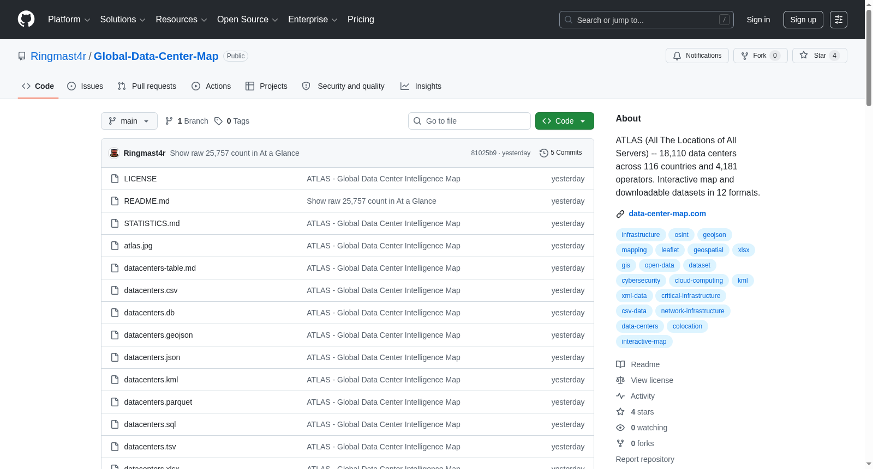This screenshot has height=469, width=873.
Task: Click the file icon beside datacenters.db
Action: (x=115, y=313)
